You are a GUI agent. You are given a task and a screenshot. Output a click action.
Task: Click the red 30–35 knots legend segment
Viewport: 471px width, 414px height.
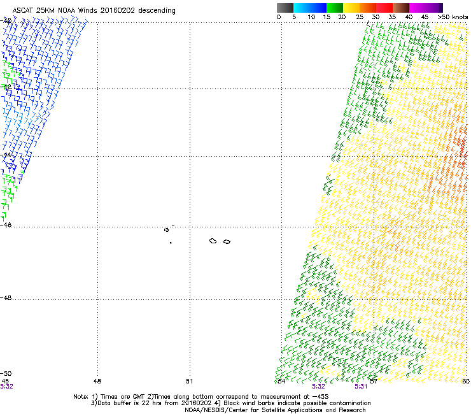pos(384,8)
